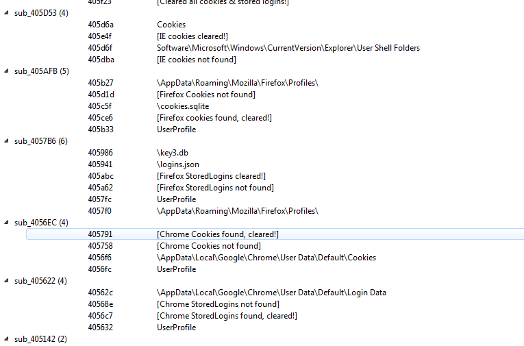
Task: Collapse the sub_405D53 group
Action: pyautogui.click(x=7, y=14)
